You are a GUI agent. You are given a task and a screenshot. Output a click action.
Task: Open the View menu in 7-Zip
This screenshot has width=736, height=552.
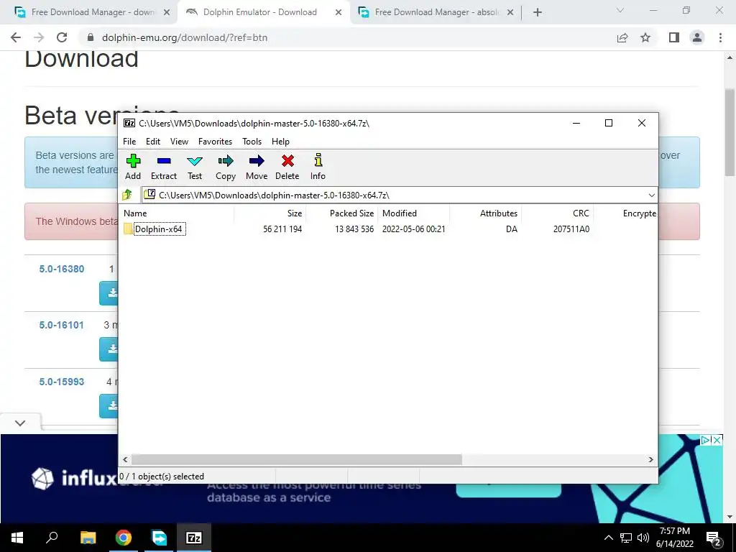click(179, 142)
